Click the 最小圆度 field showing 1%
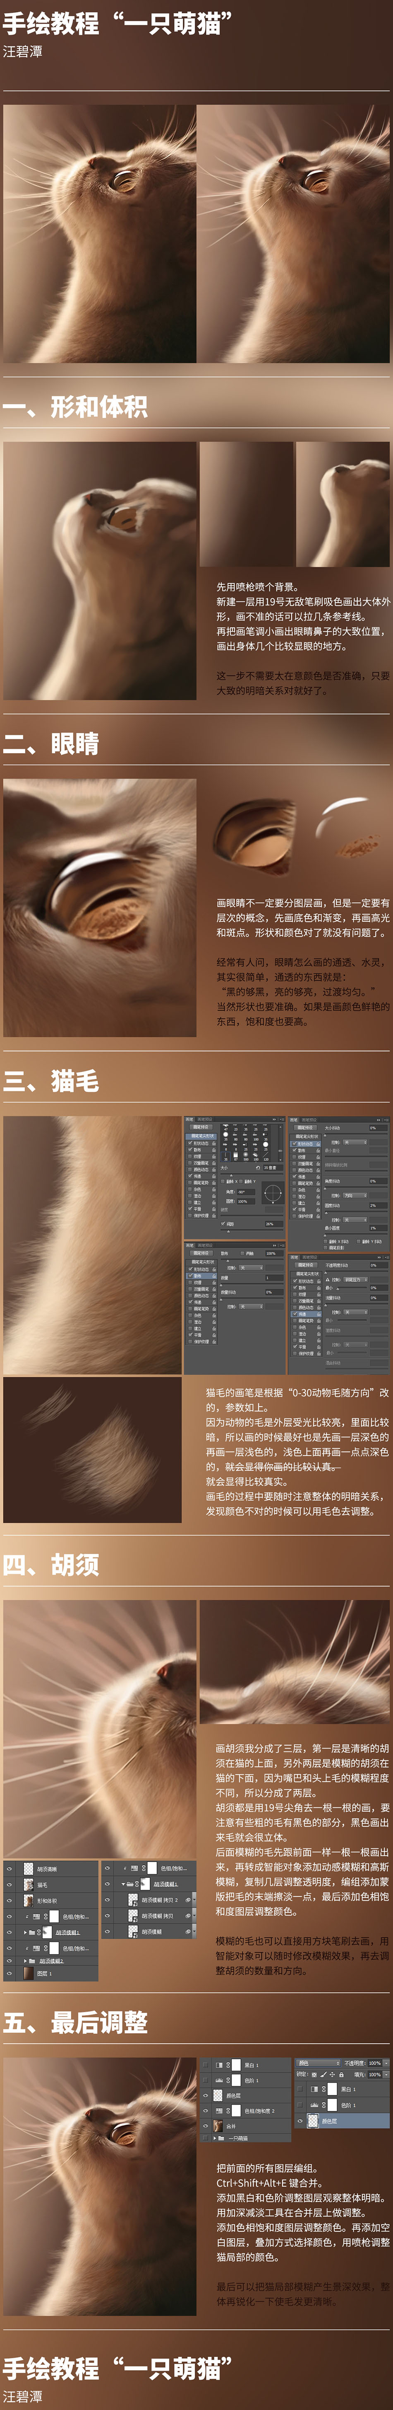The image size is (393, 2410). 378,1228
